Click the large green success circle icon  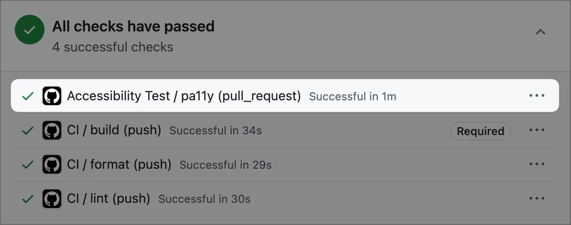[x=29, y=30]
